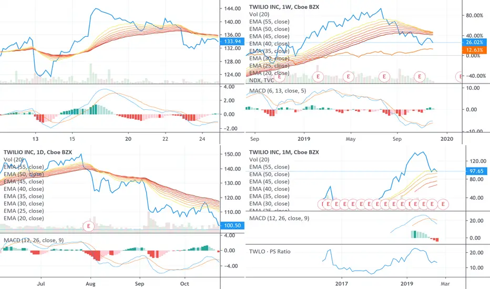
Task: Select 'EMA (30, close)' in the 1D chart legend
Action: click(x=24, y=204)
